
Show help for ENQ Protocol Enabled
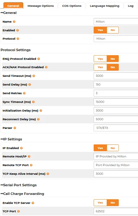pyautogui.click(x=38, y=59)
